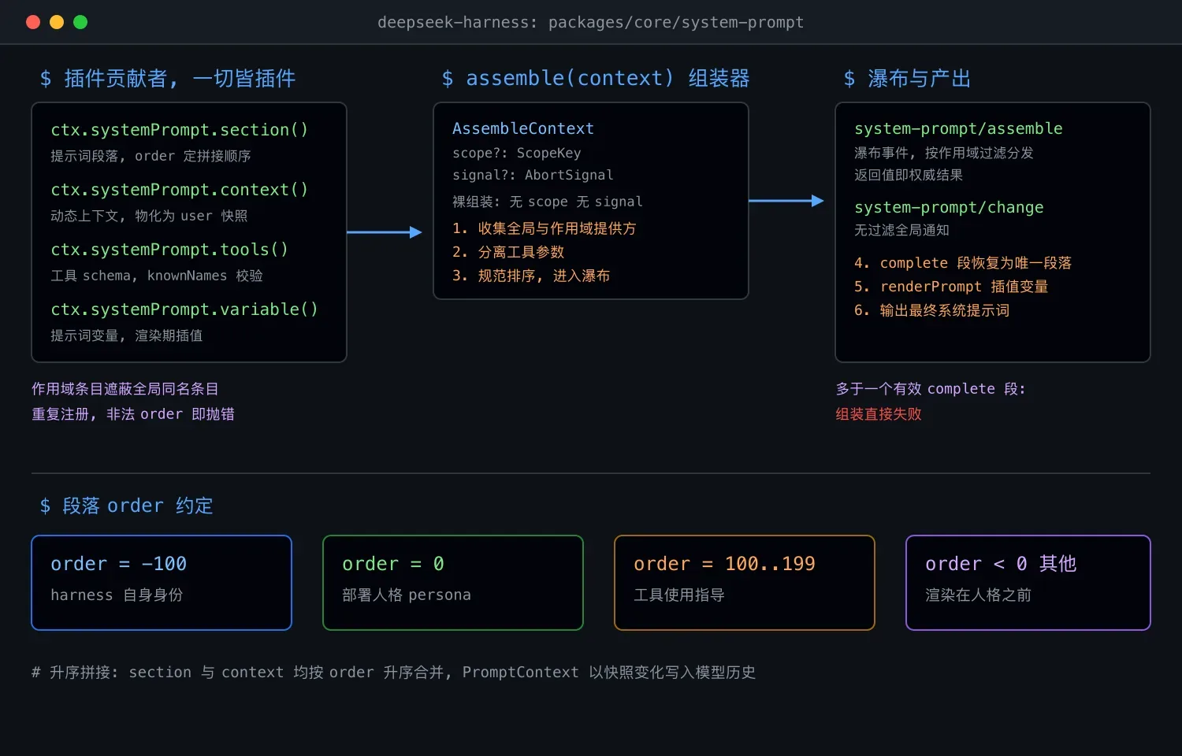Click the yellow minimize window dot
The width and height of the screenshot is (1182, 756).
pyautogui.click(x=57, y=22)
